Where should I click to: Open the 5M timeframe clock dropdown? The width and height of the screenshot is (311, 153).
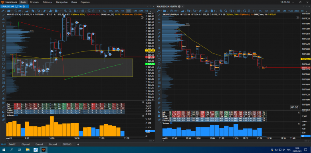pyautogui.click(x=19, y=11)
